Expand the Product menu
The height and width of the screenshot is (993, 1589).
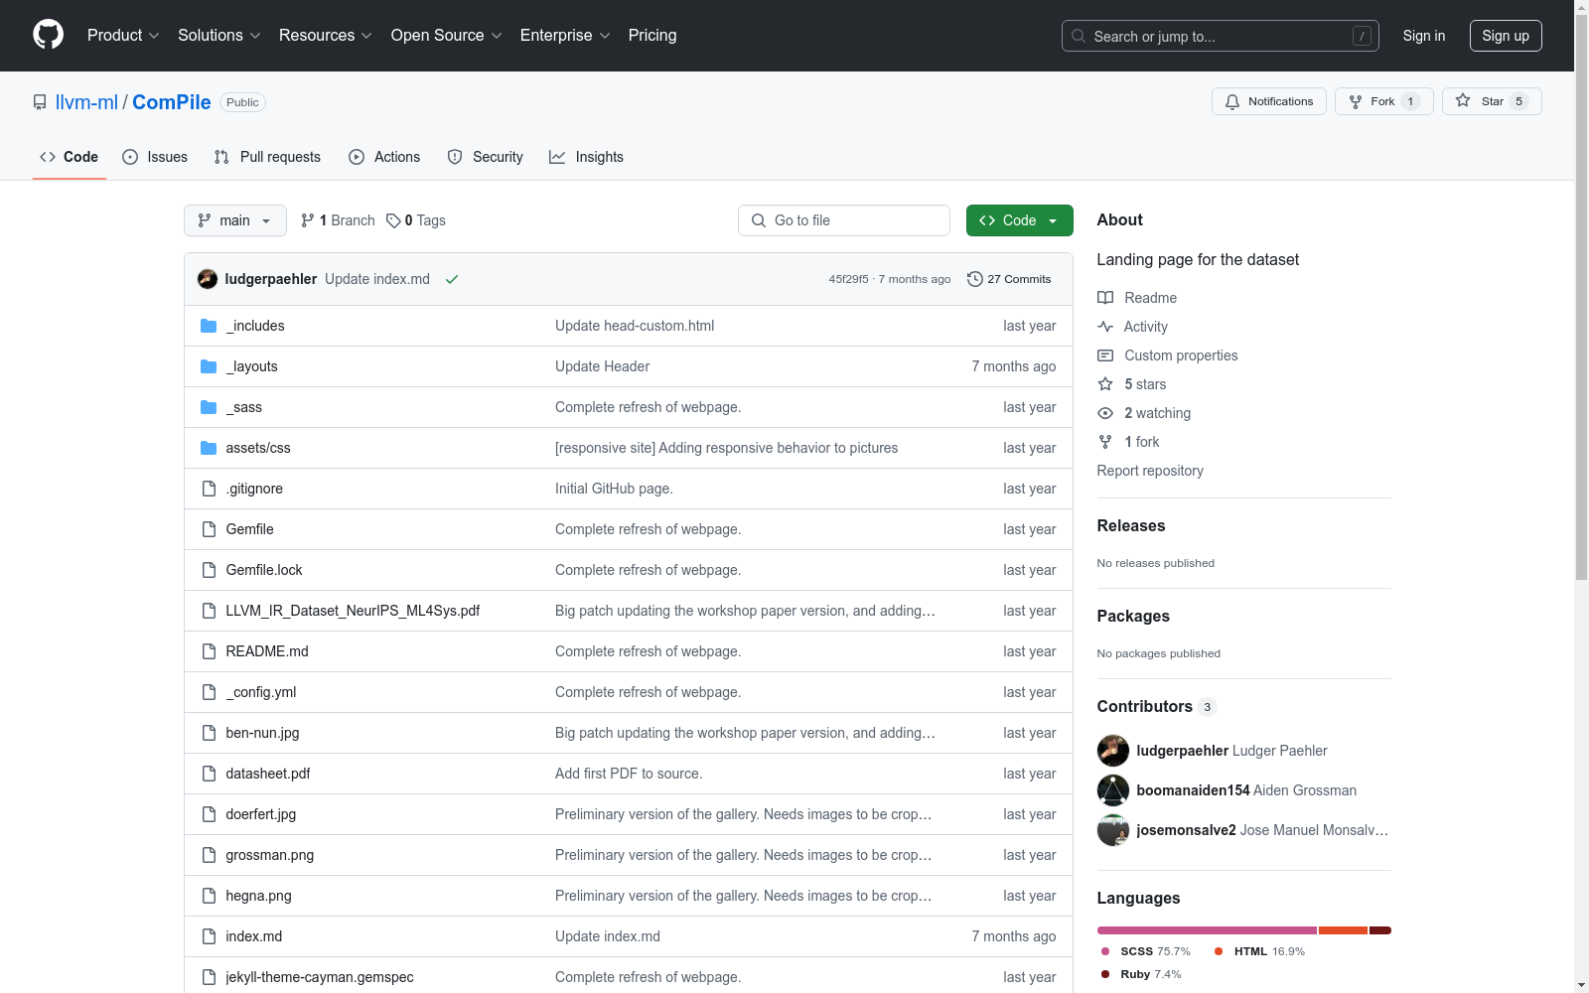tap(123, 36)
